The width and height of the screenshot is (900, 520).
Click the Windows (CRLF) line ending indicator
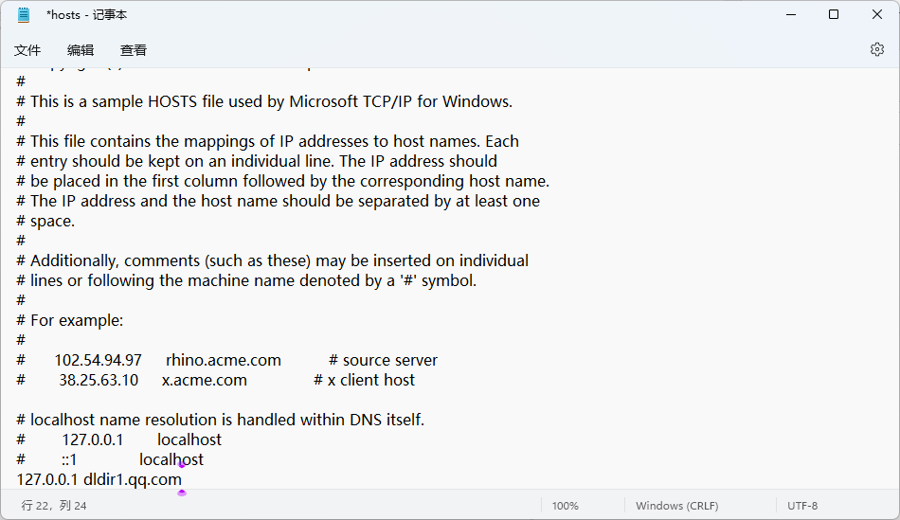tap(676, 506)
